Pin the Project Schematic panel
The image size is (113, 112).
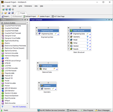point(109,20)
